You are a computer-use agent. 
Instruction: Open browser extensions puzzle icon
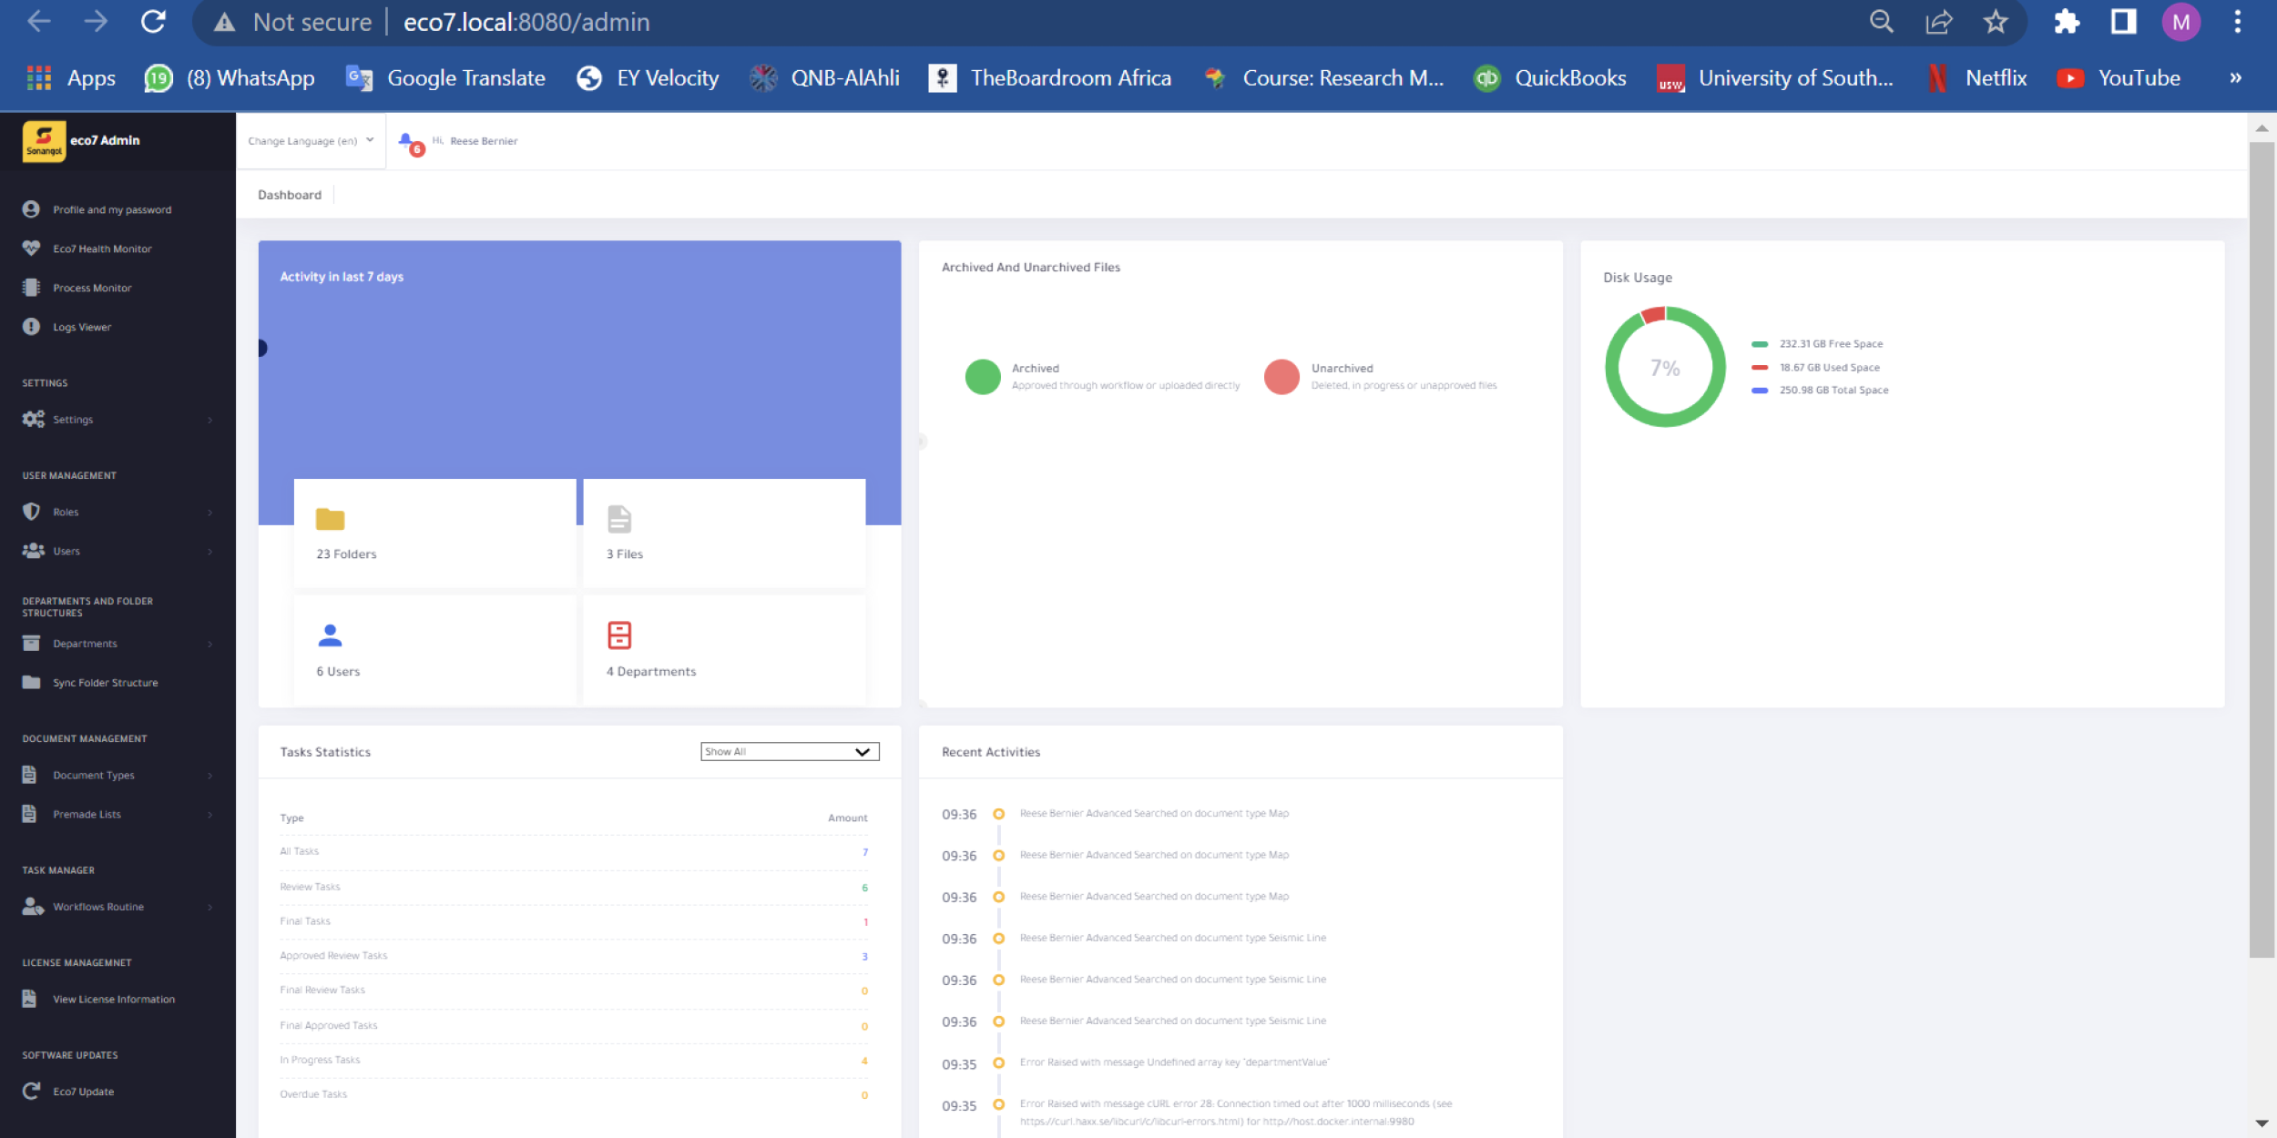tap(2067, 22)
